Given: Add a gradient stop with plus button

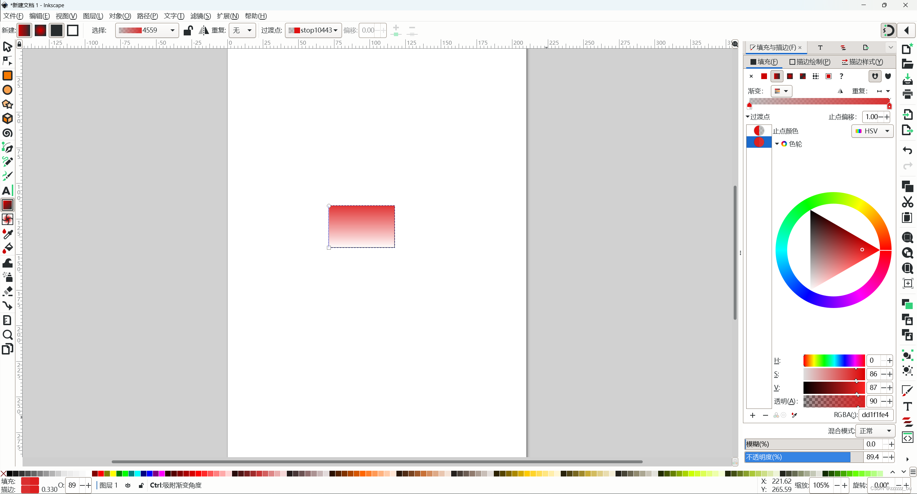Looking at the screenshot, I should (x=753, y=415).
